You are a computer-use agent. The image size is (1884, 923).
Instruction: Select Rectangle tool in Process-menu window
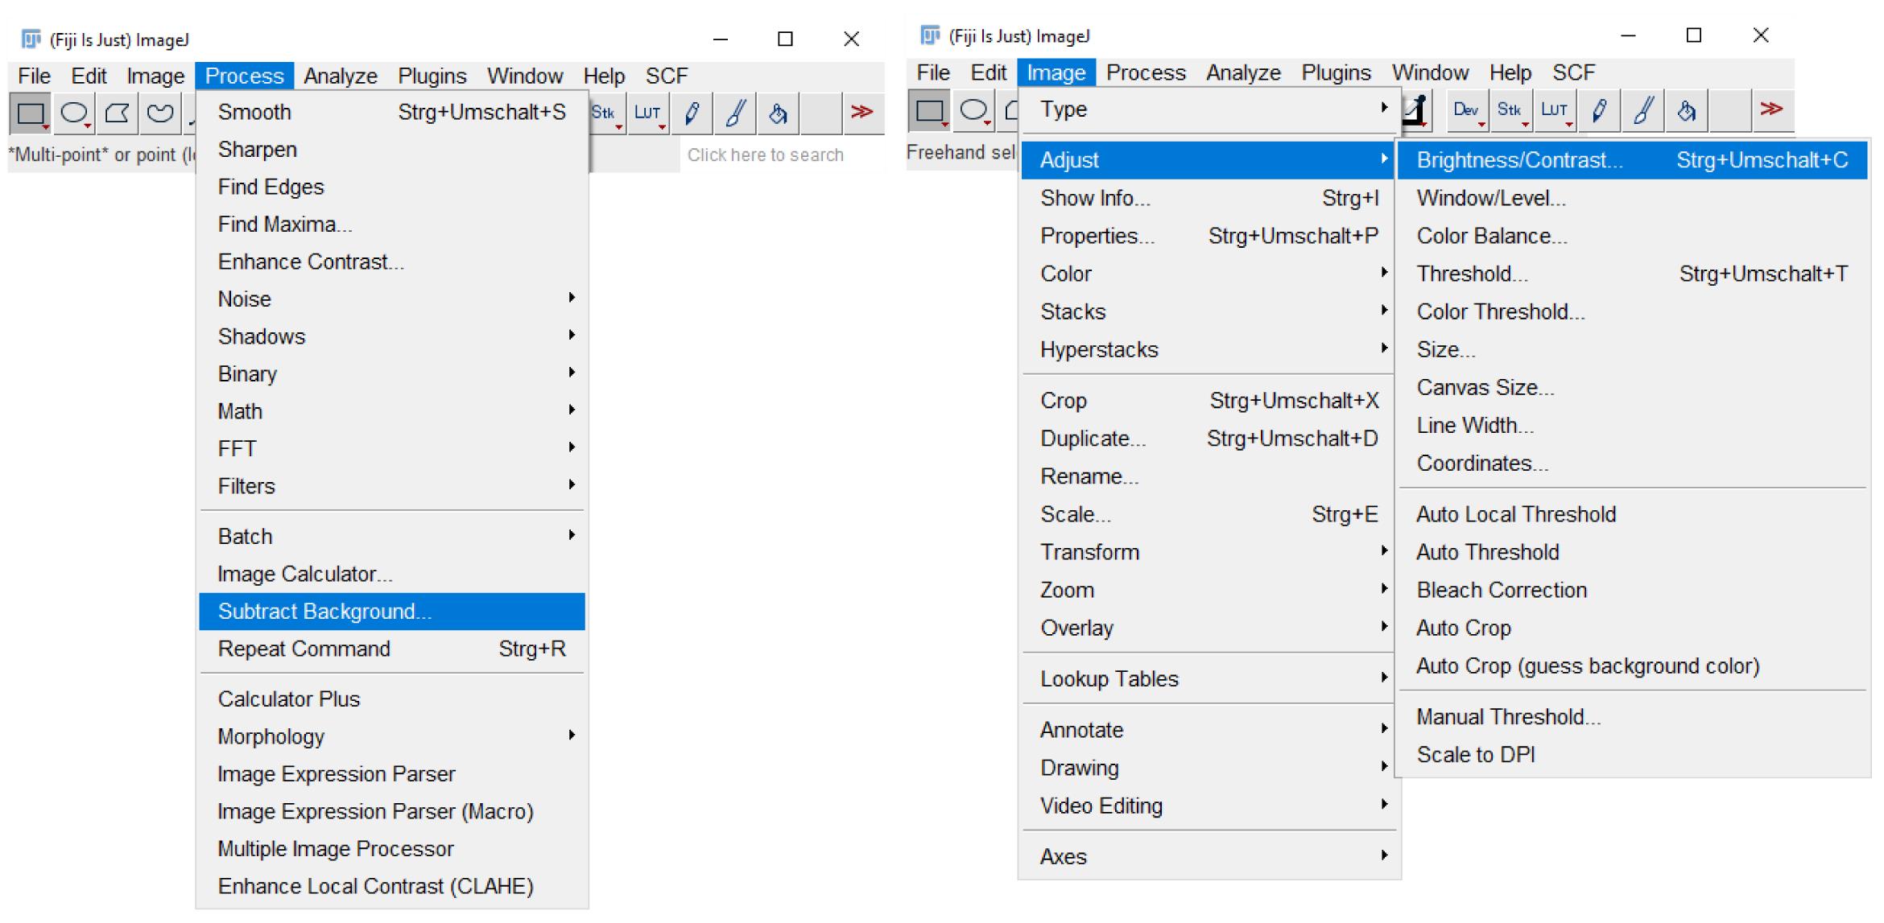[31, 113]
